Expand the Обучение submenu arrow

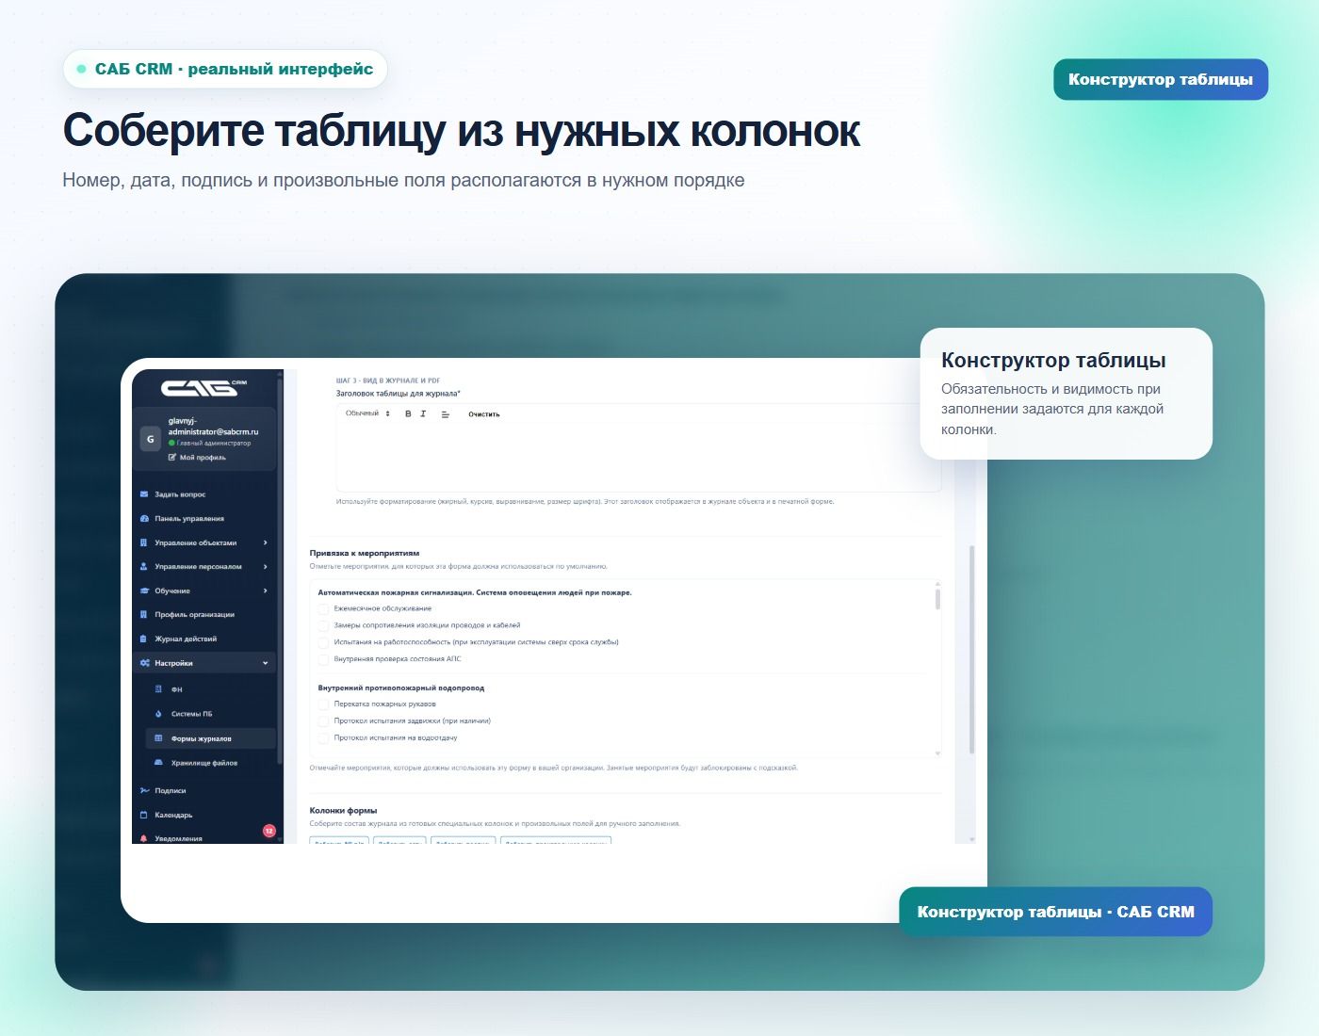(266, 591)
